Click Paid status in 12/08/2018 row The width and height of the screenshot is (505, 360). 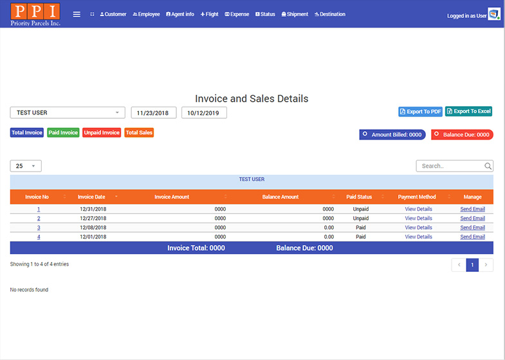(361, 228)
